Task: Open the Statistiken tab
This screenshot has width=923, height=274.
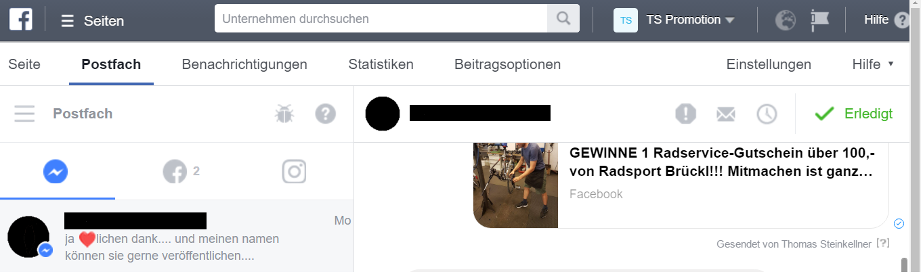Action: (x=381, y=64)
